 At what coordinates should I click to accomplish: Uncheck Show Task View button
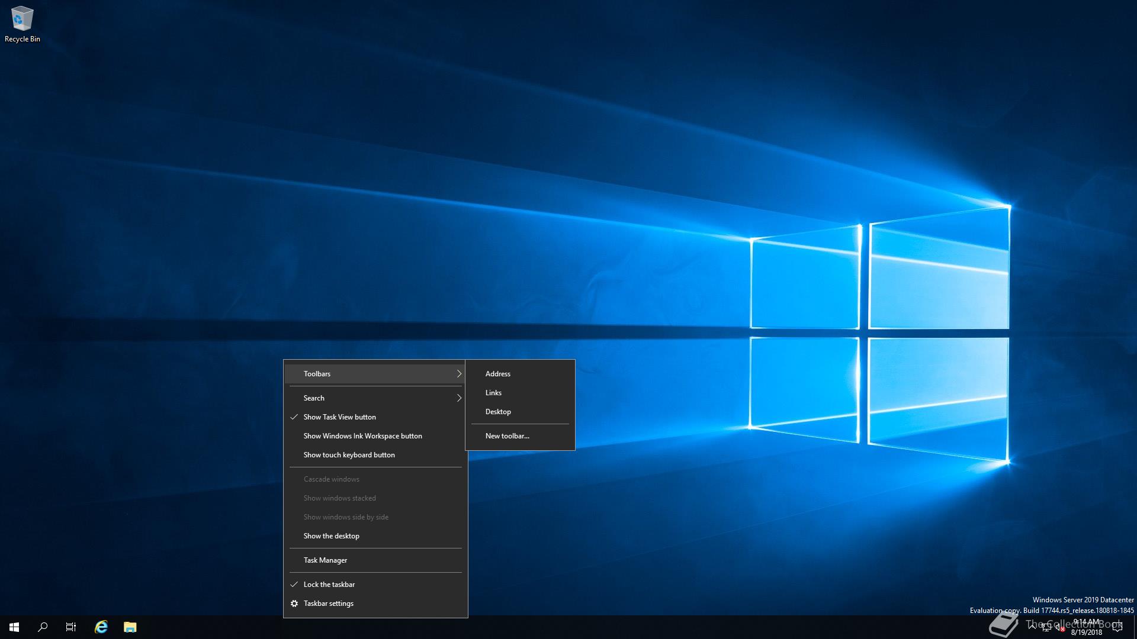[339, 417]
